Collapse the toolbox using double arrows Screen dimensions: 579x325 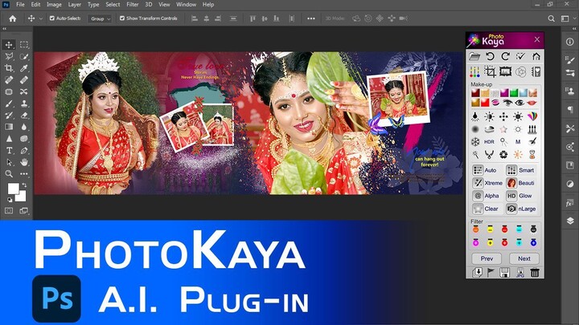pos(5,28)
